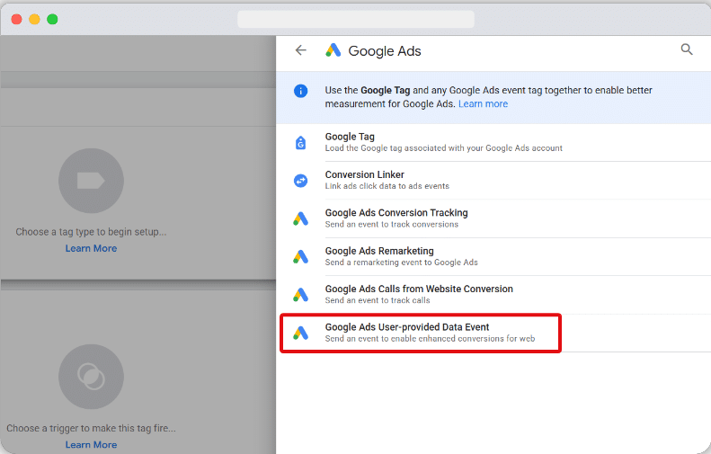
Task: Click 'Link ads click data to ads events'
Action: pos(387,186)
